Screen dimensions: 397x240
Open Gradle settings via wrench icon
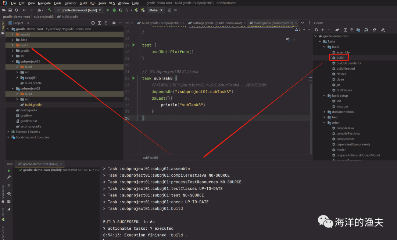tap(382, 30)
